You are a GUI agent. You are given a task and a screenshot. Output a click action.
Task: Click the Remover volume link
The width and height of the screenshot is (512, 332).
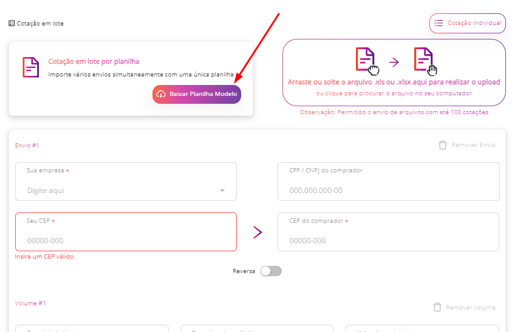(471, 308)
